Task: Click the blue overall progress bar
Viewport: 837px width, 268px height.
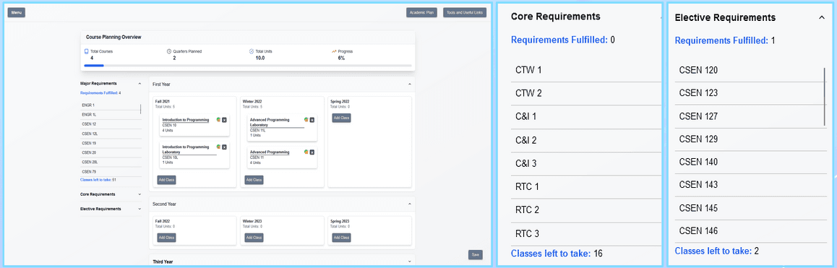Action: pyautogui.click(x=94, y=66)
